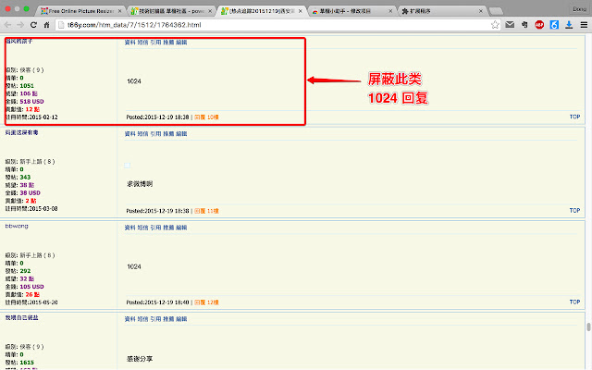Open the Chrome hamburger menu
This screenshot has height=370, width=592.
(584, 25)
